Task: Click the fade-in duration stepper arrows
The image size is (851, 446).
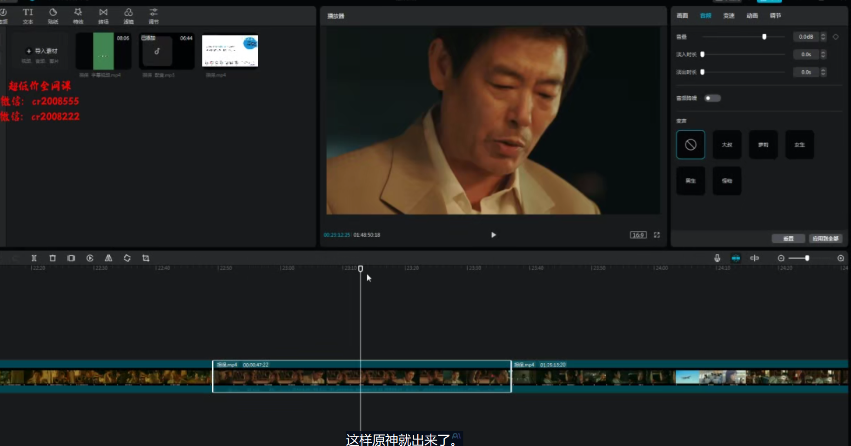Action: pos(823,54)
